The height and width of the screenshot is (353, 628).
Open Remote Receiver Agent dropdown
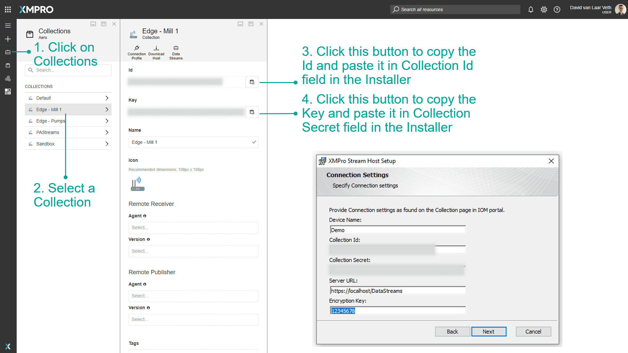(193, 227)
